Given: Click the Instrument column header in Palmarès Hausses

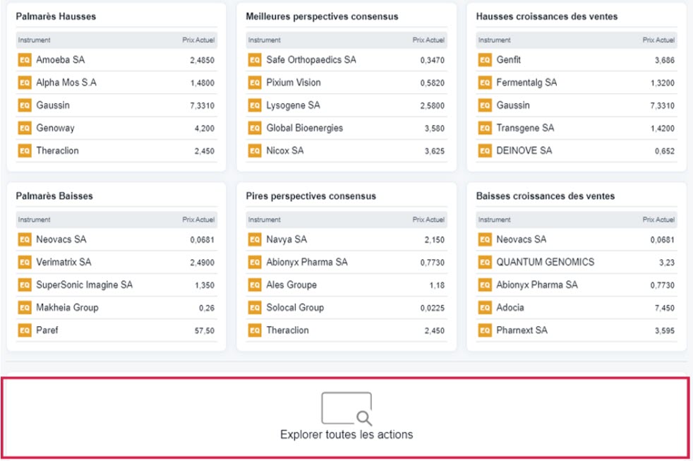Looking at the screenshot, I should 34,40.
